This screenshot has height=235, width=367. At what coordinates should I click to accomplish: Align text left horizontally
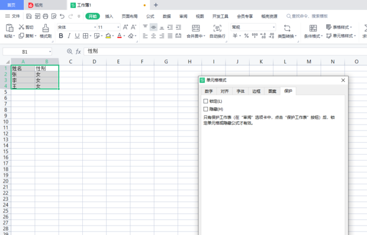coord(145,36)
